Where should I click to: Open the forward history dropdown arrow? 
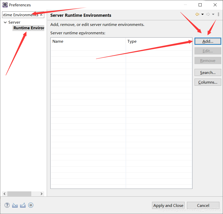click(x=213, y=14)
